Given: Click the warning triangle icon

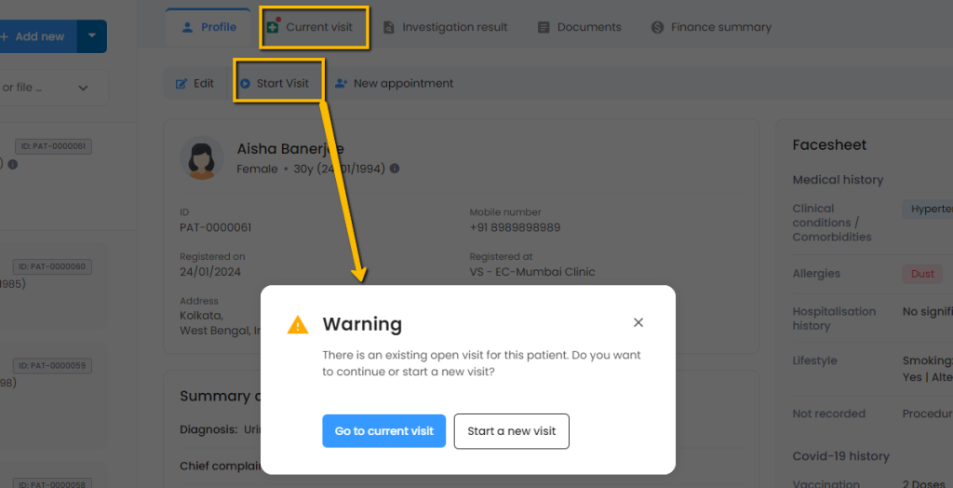Looking at the screenshot, I should coord(298,325).
